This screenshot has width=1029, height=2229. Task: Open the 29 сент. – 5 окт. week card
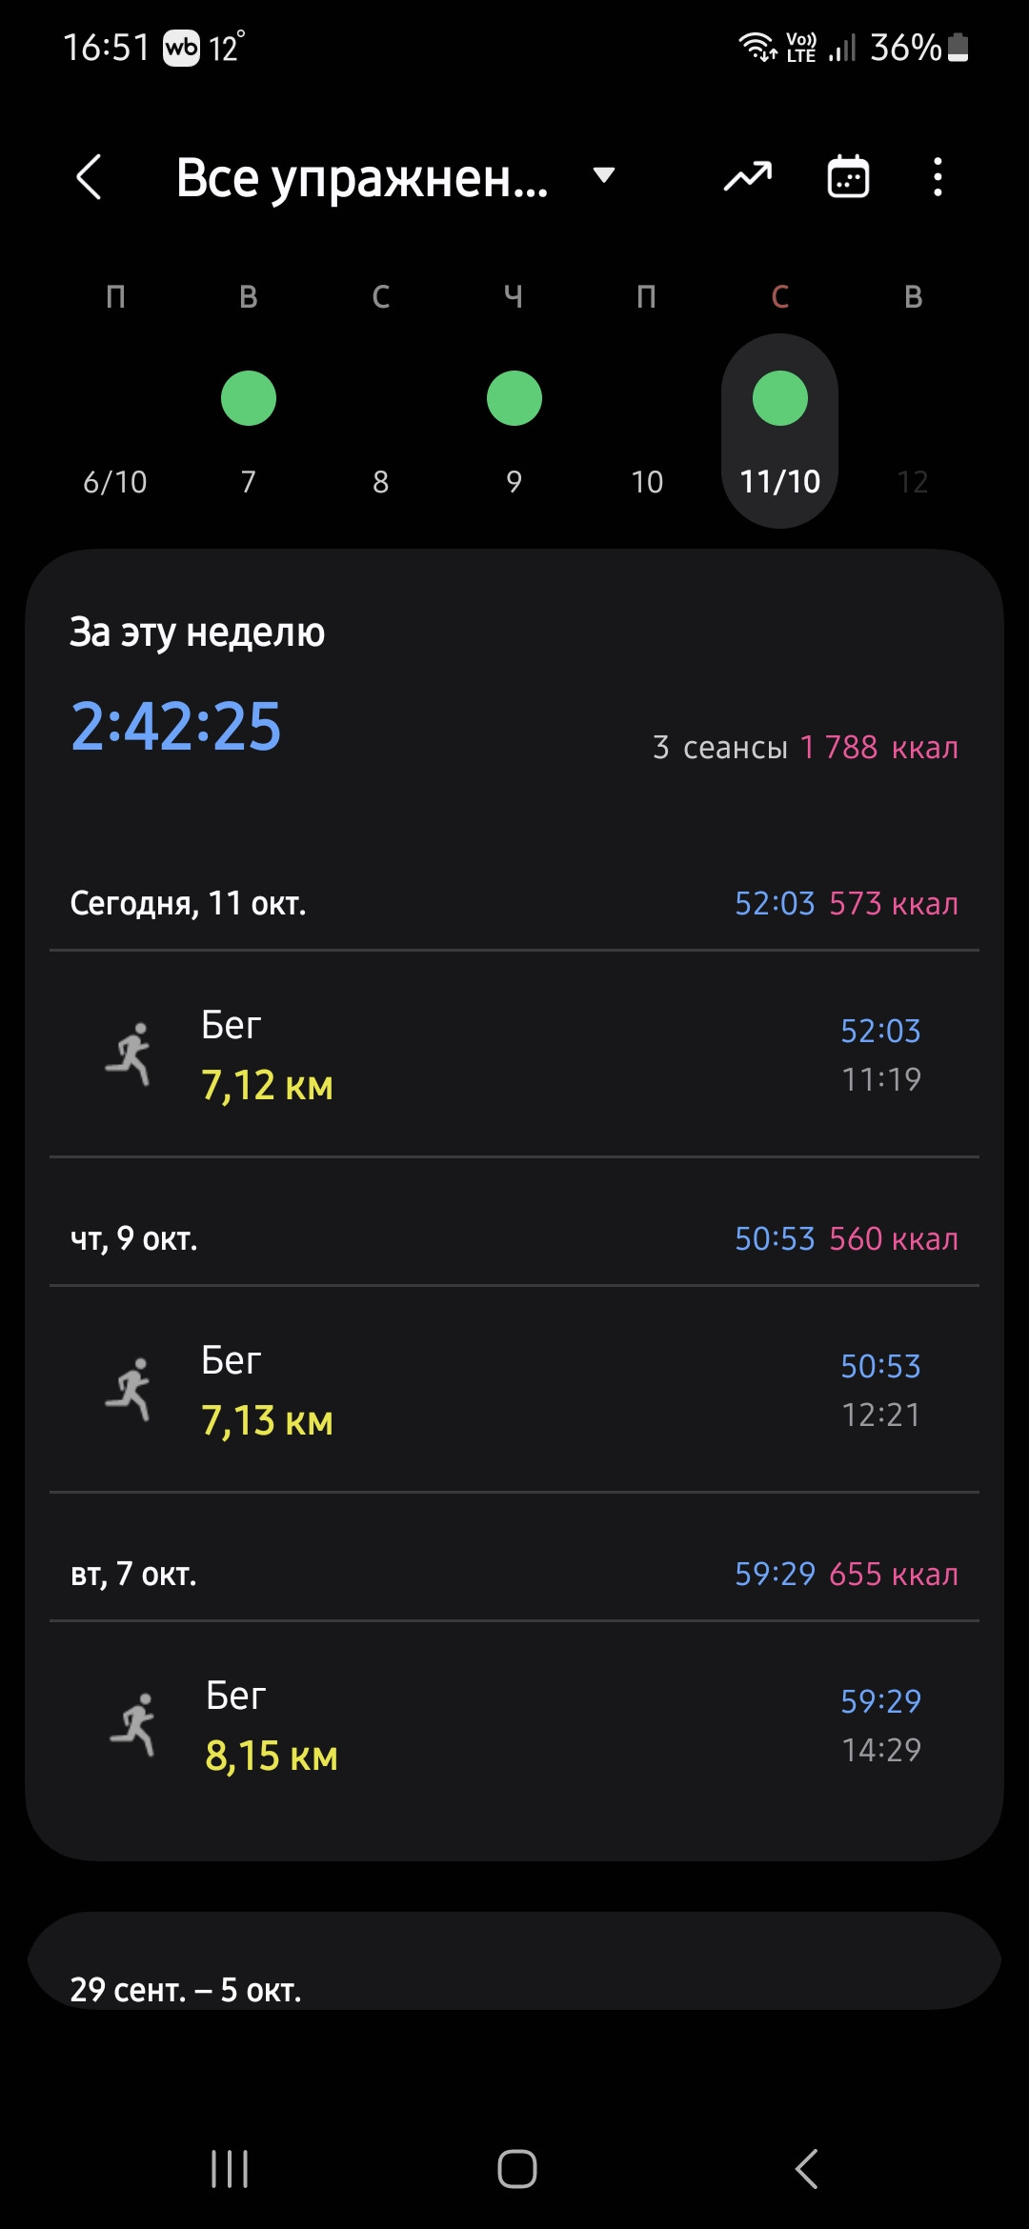(x=514, y=1962)
